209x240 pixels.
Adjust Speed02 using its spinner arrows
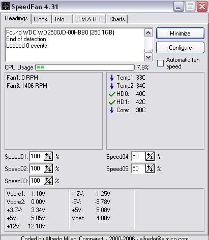(48, 168)
